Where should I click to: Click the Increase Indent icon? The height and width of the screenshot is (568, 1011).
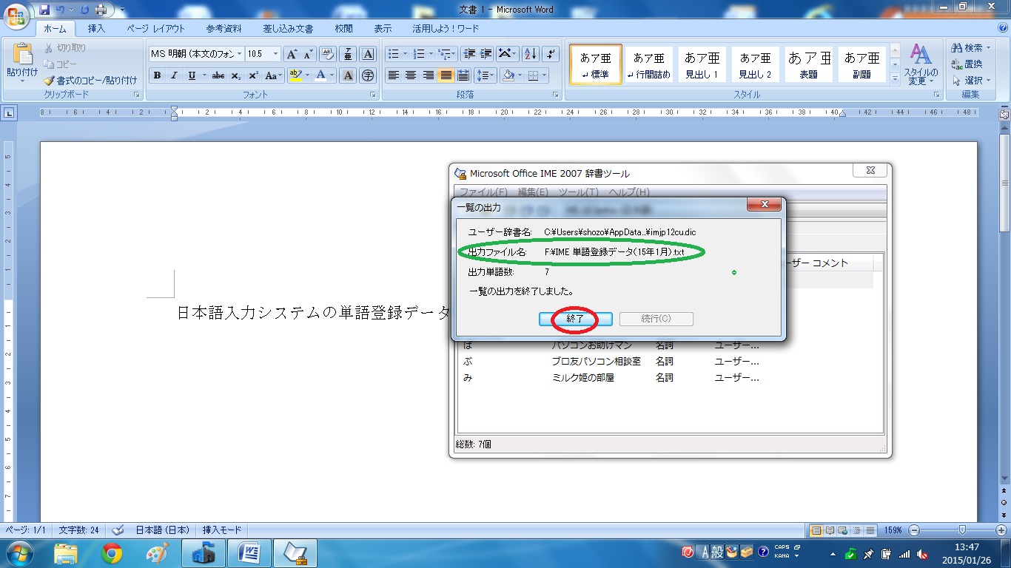pos(486,54)
